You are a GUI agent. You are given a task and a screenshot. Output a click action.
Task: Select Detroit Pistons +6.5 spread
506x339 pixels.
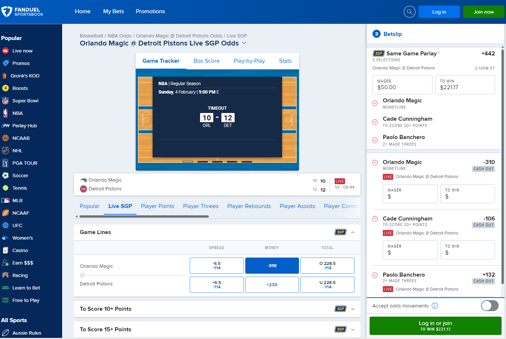click(217, 285)
